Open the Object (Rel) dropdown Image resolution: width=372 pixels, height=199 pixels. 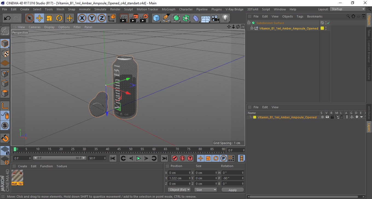179,190
